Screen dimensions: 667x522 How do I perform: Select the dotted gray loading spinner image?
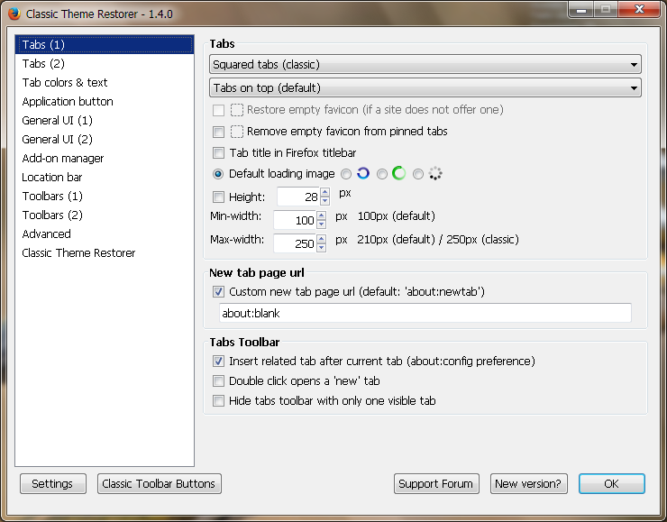tap(435, 174)
